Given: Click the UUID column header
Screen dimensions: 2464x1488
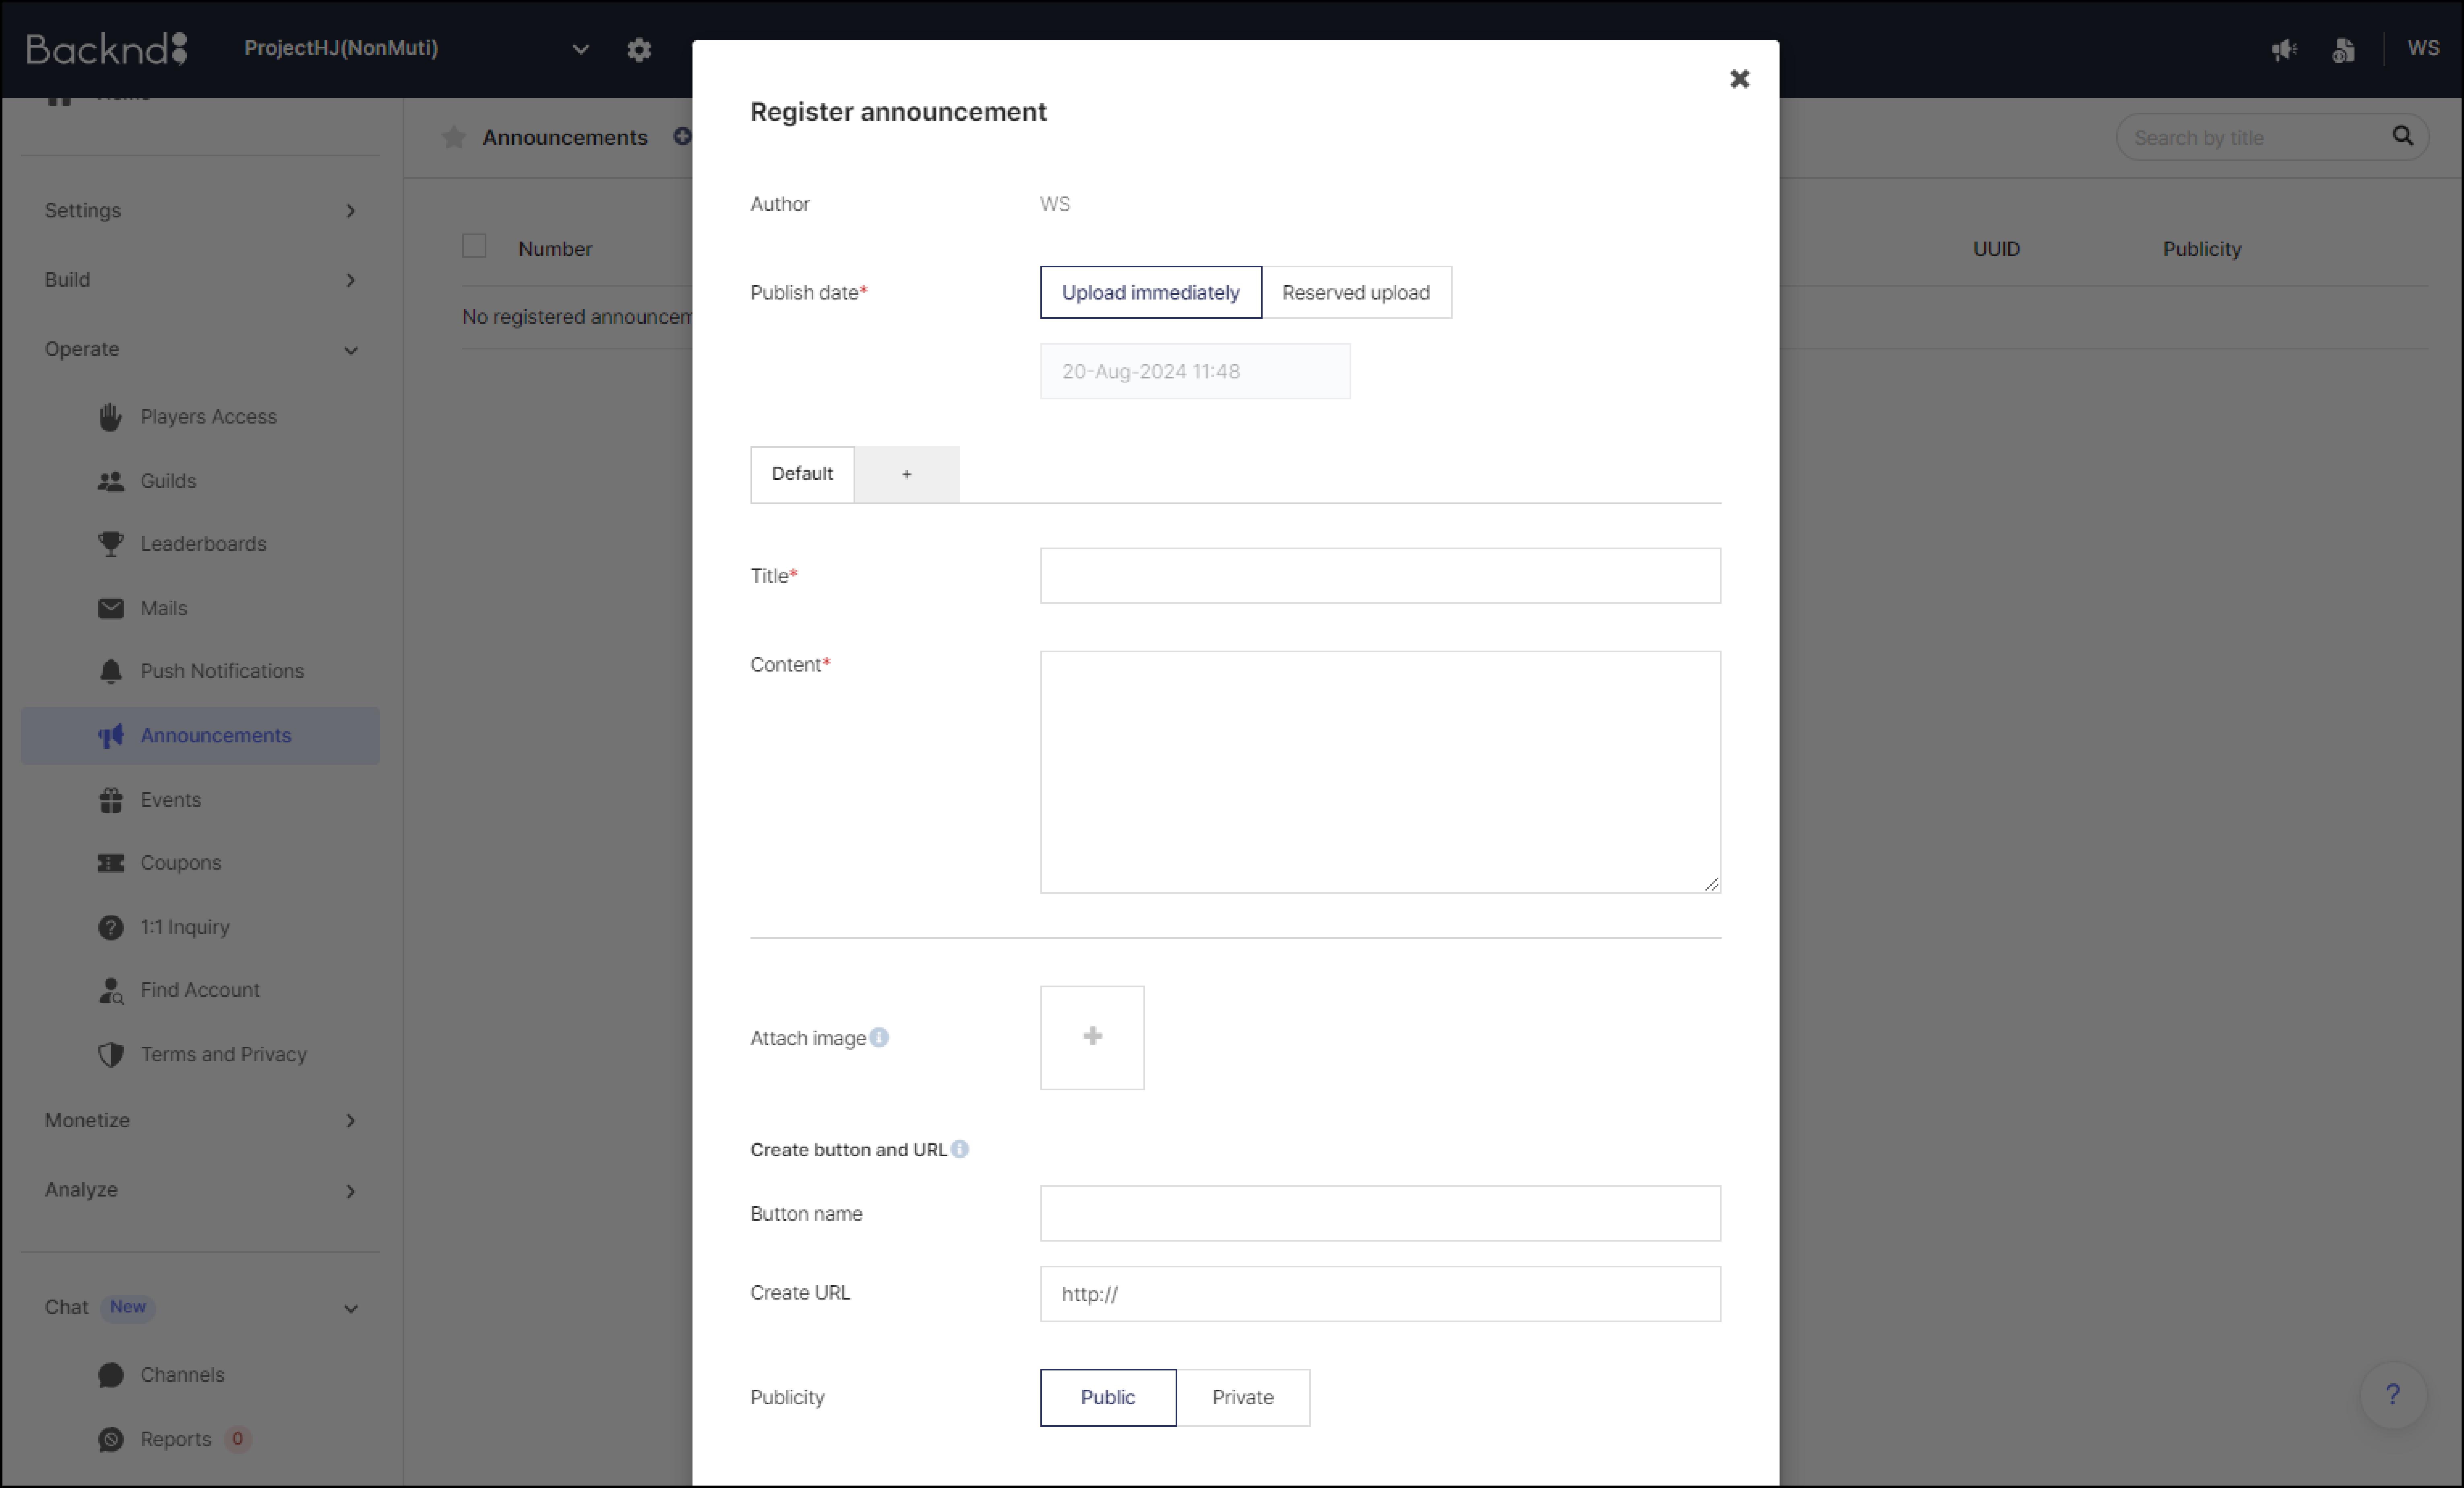Looking at the screenshot, I should pos(1996,249).
